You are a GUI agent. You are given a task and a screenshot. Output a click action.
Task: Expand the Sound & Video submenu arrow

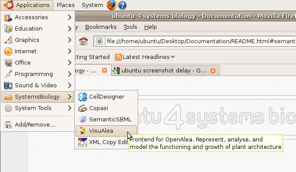tap(70, 85)
